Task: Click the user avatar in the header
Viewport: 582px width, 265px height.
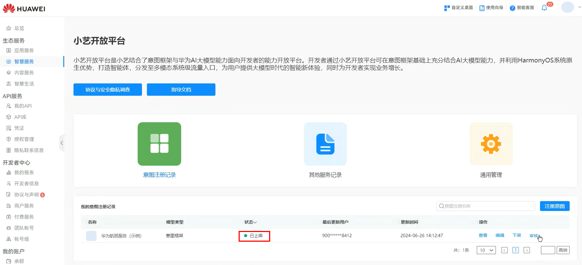Action: point(567,7)
